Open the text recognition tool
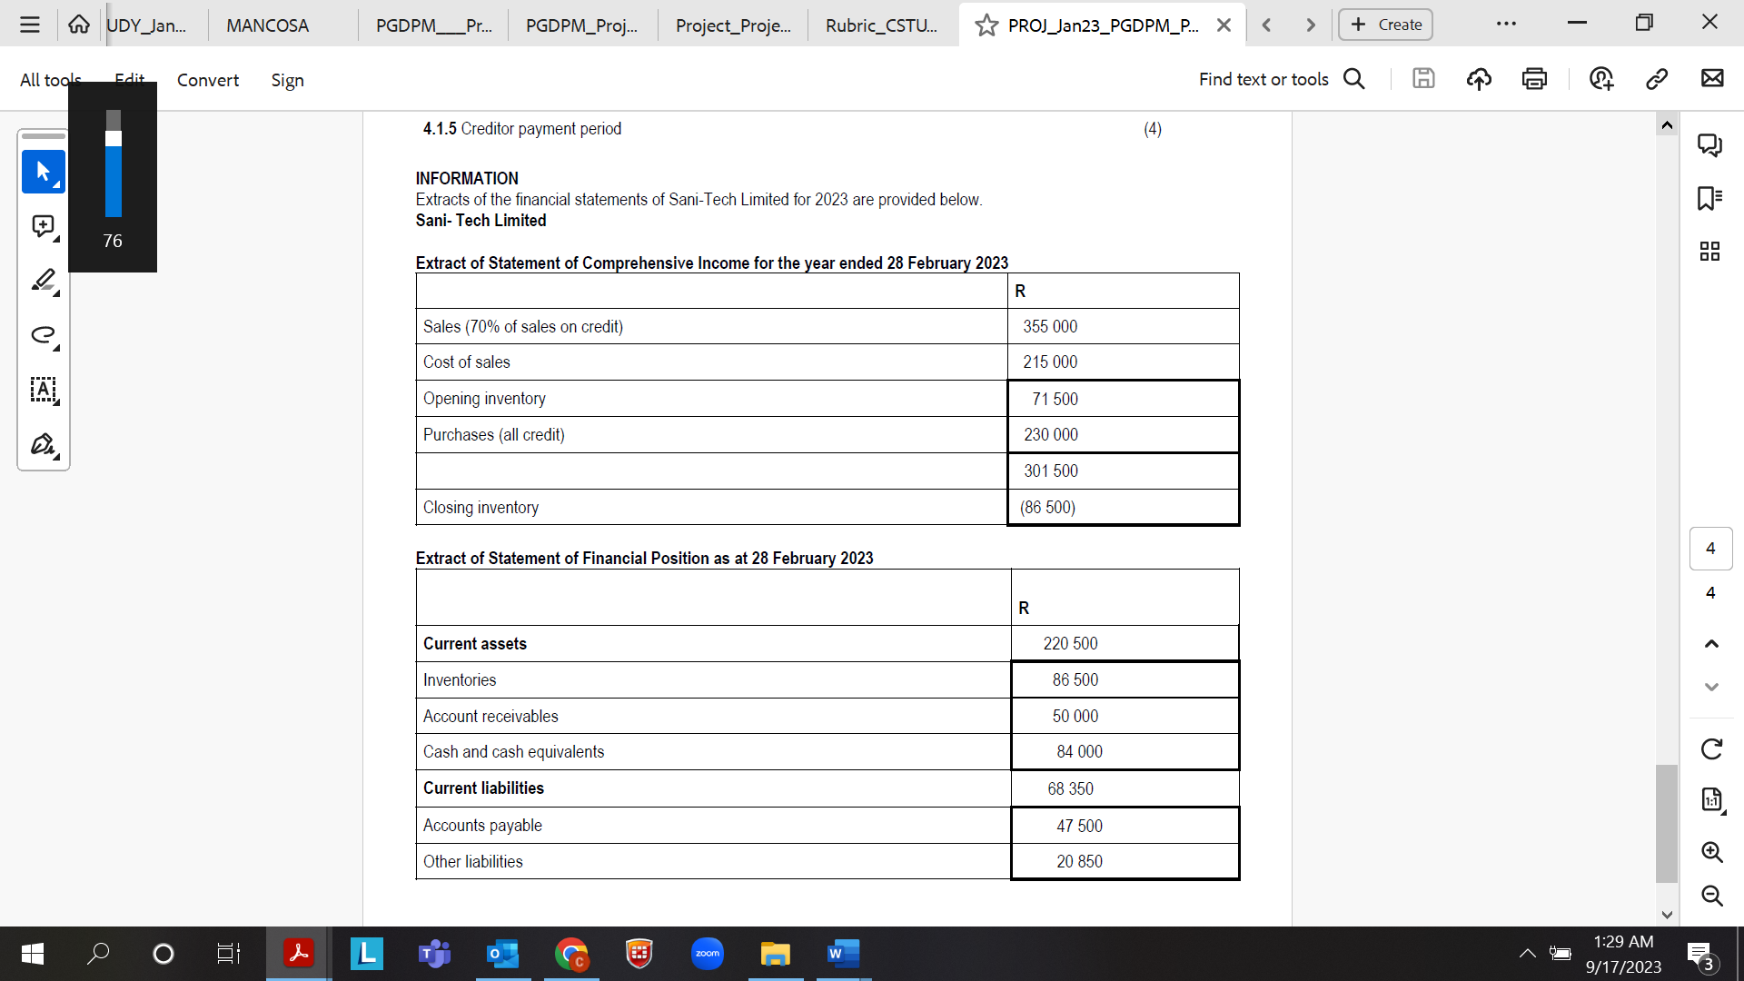 tap(43, 390)
